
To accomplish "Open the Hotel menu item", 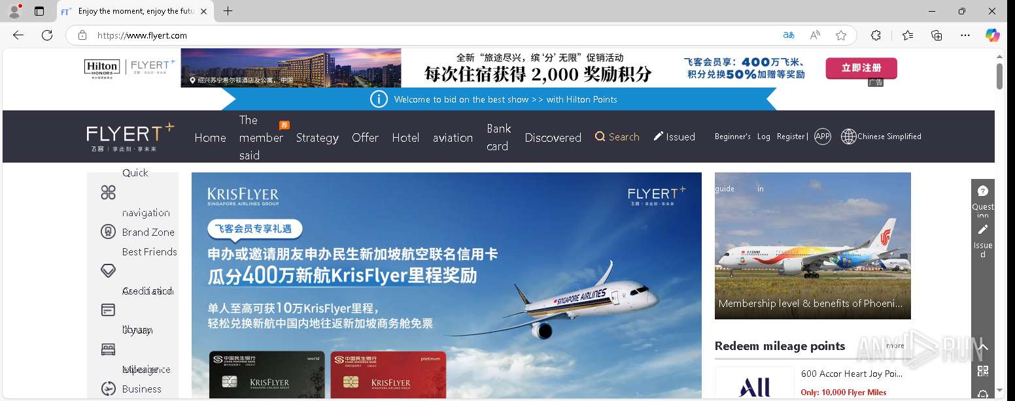I will pyautogui.click(x=405, y=138).
